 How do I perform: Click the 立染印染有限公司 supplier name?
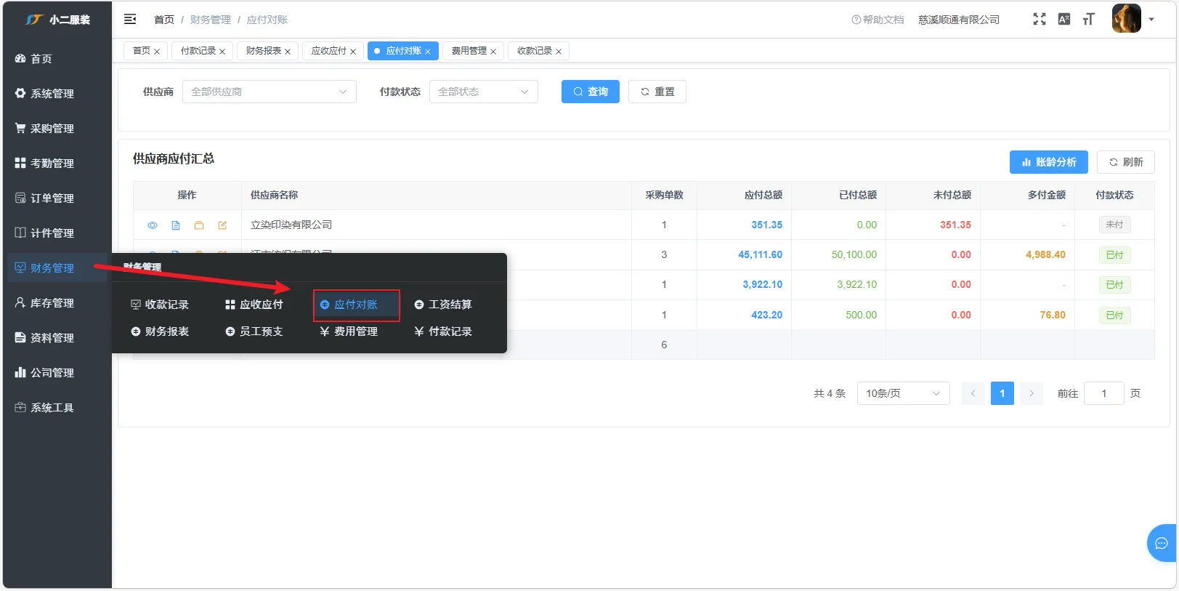[x=291, y=225]
